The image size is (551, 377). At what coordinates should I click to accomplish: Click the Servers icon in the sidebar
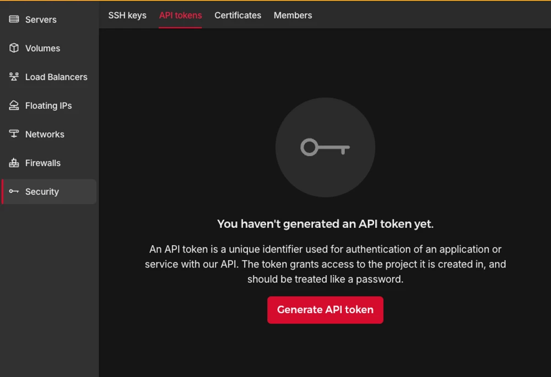(x=14, y=19)
